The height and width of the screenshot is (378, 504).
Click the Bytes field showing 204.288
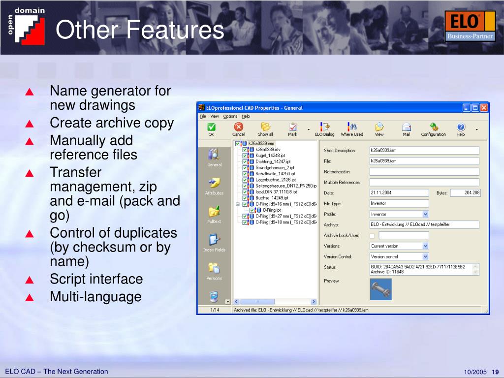click(x=466, y=193)
